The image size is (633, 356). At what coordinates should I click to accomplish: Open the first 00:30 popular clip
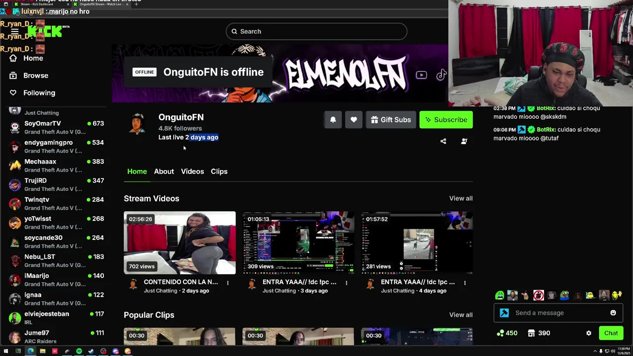[180, 337]
